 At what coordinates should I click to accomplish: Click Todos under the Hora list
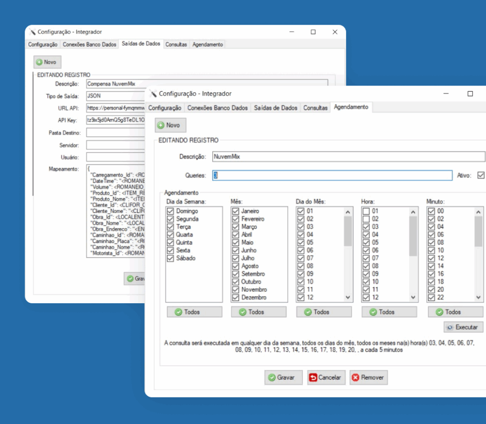[389, 312]
